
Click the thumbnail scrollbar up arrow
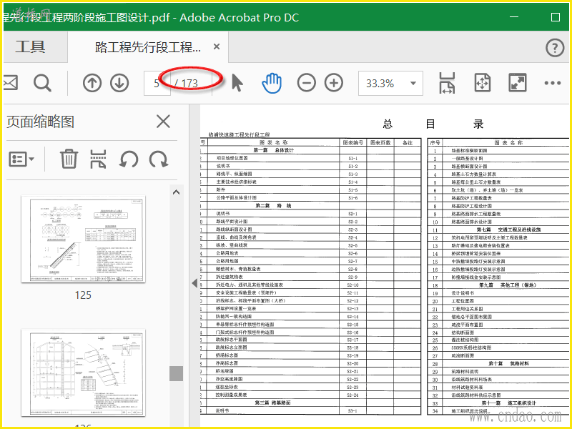[x=176, y=192]
